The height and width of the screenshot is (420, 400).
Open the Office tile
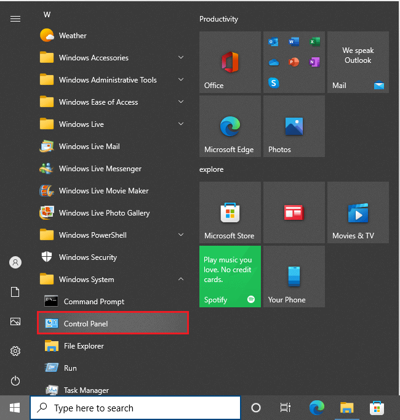[x=230, y=62]
